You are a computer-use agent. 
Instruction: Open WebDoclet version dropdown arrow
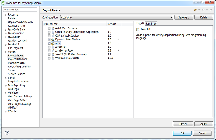(118, 58)
